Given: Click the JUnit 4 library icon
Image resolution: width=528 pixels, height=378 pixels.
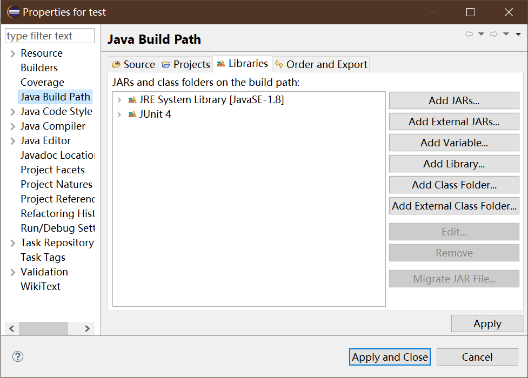Looking at the screenshot, I should [132, 114].
